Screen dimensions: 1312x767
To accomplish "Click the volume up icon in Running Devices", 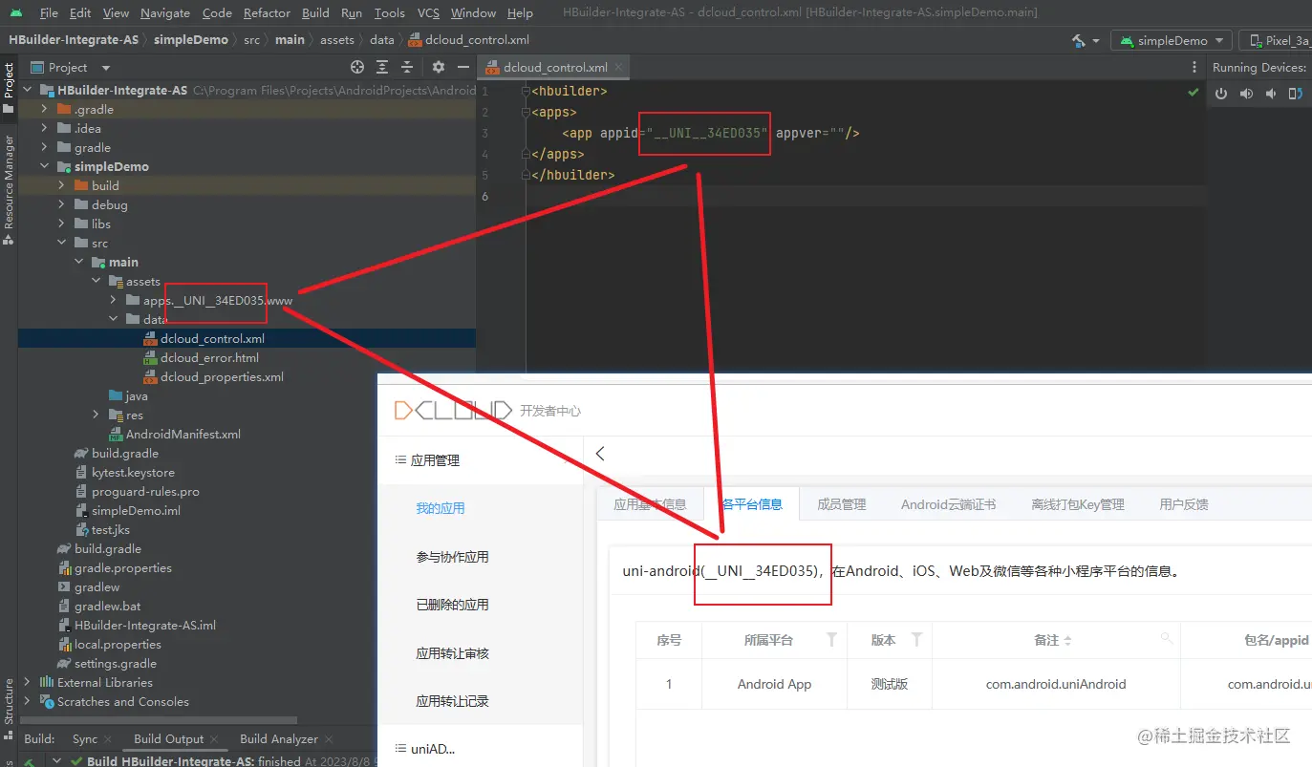I will tap(1246, 94).
